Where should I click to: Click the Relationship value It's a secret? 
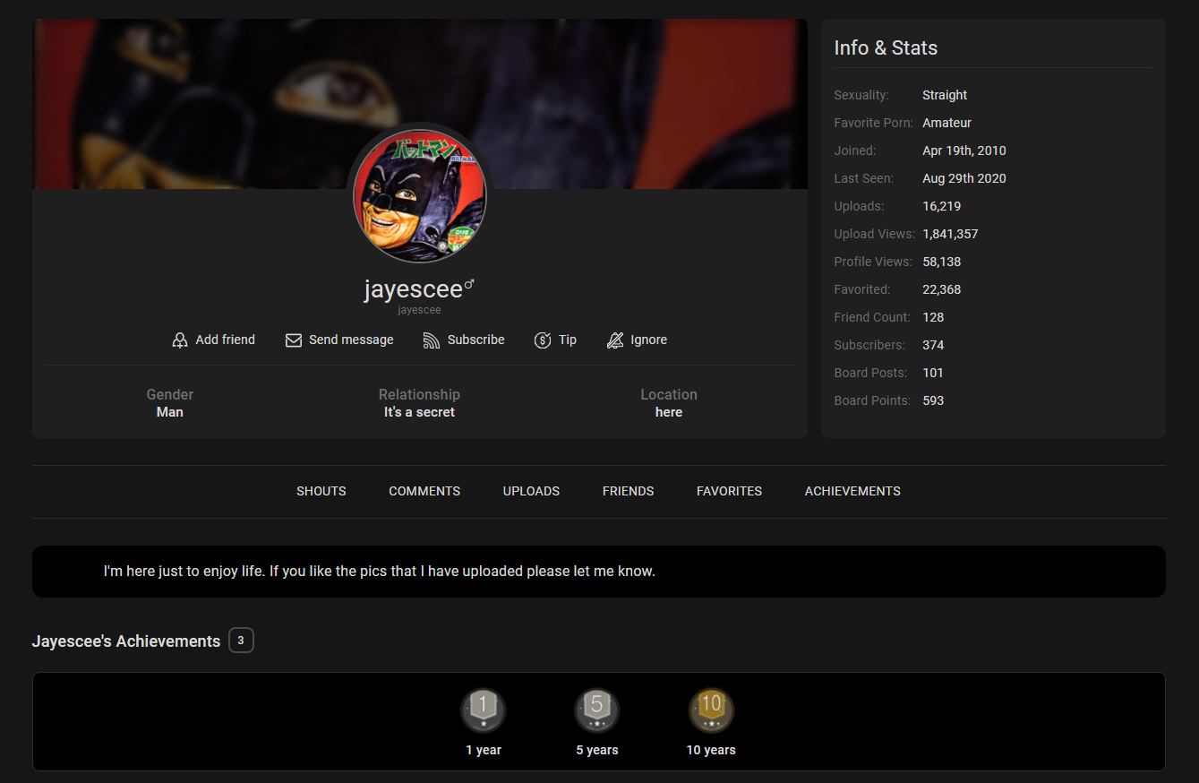419,412
